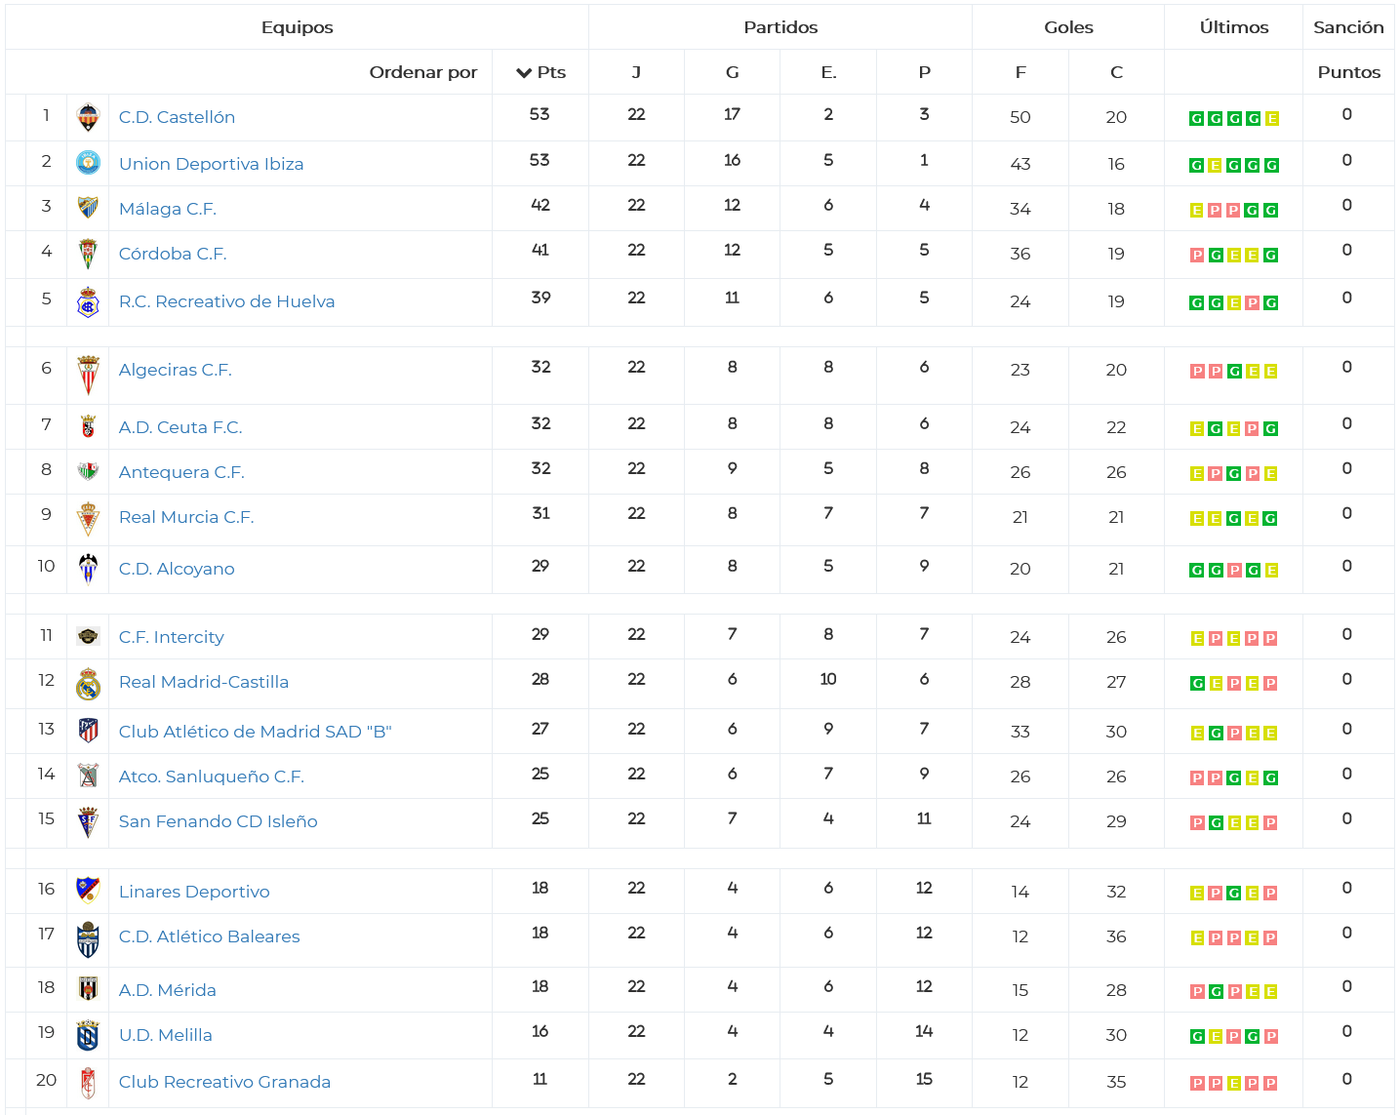The image size is (1400, 1115).
Task: Open the C.D. Castellón team link
Action: pos(177,117)
